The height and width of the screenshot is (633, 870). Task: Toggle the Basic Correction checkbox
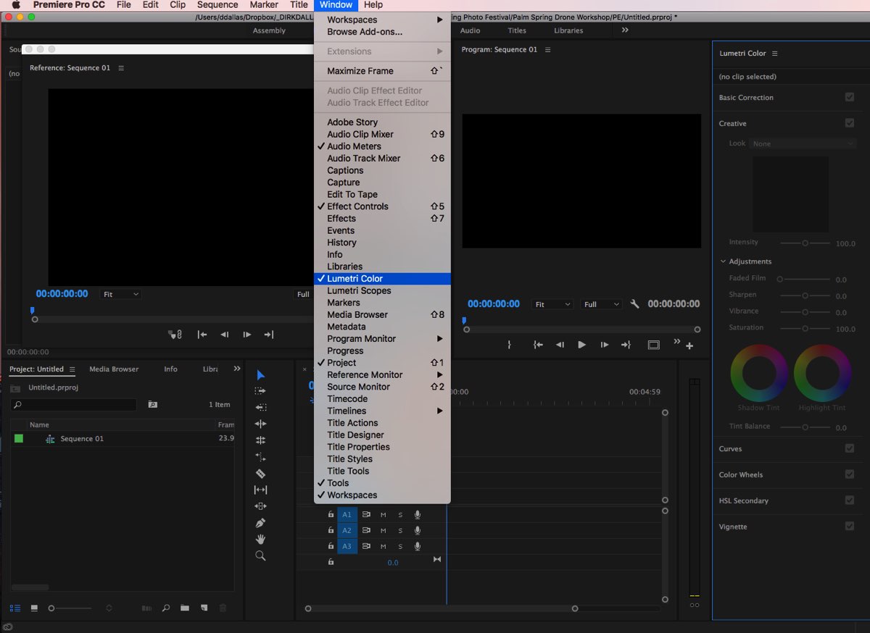pos(850,97)
